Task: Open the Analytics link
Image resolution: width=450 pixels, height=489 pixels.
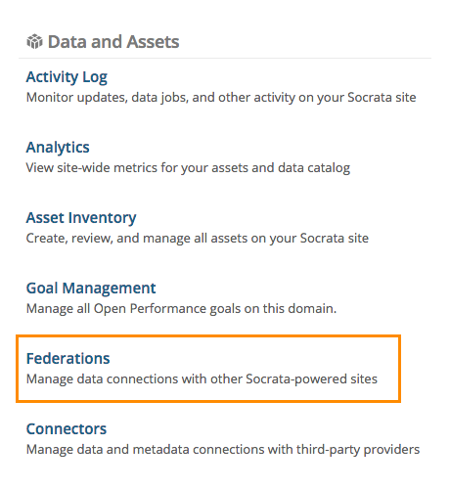Action: 58,148
